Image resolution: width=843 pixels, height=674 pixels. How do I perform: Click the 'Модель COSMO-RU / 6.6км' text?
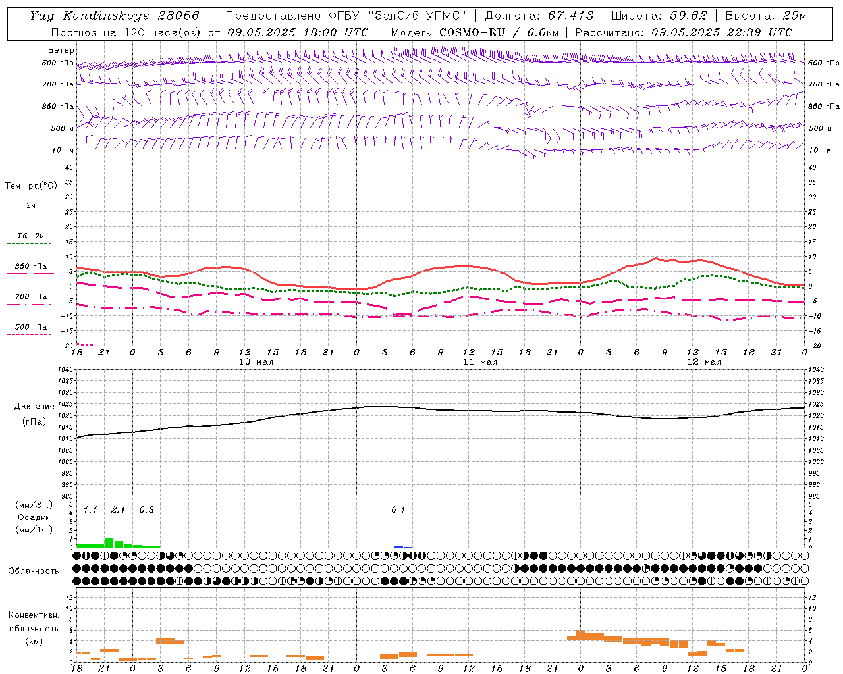coord(475,32)
